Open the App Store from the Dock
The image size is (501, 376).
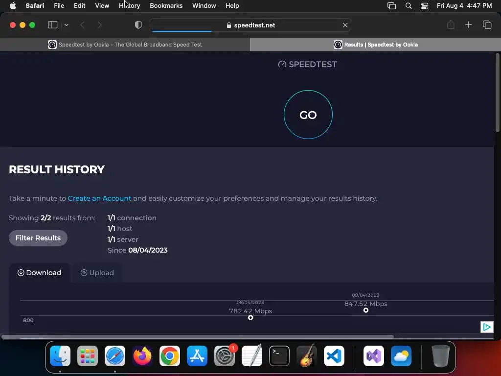coord(197,356)
